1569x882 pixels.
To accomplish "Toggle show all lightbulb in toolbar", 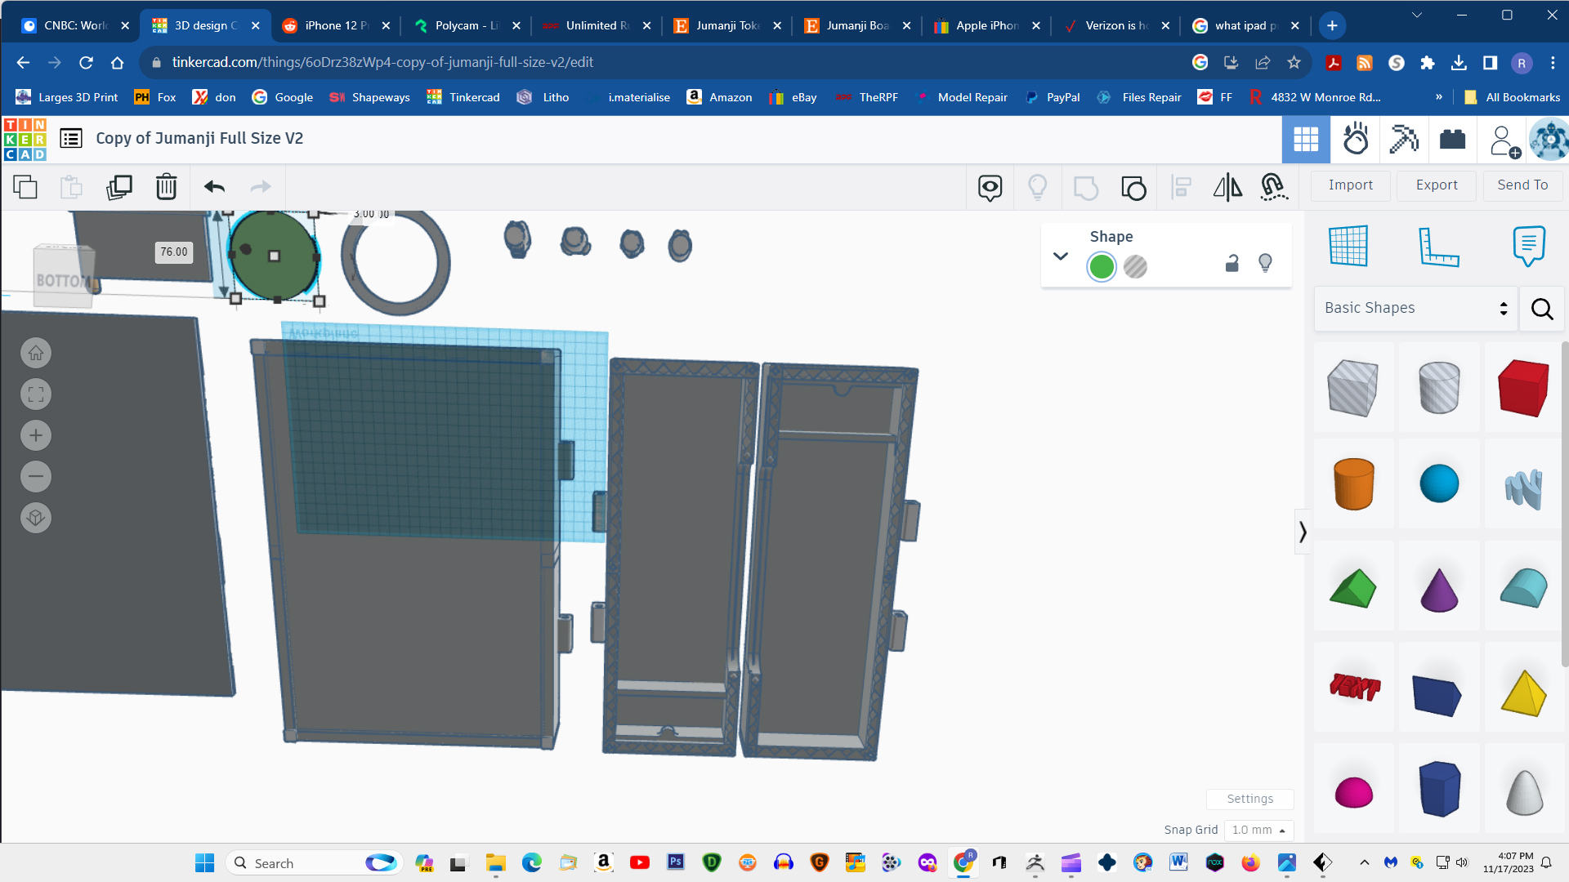I will pos(1037,188).
